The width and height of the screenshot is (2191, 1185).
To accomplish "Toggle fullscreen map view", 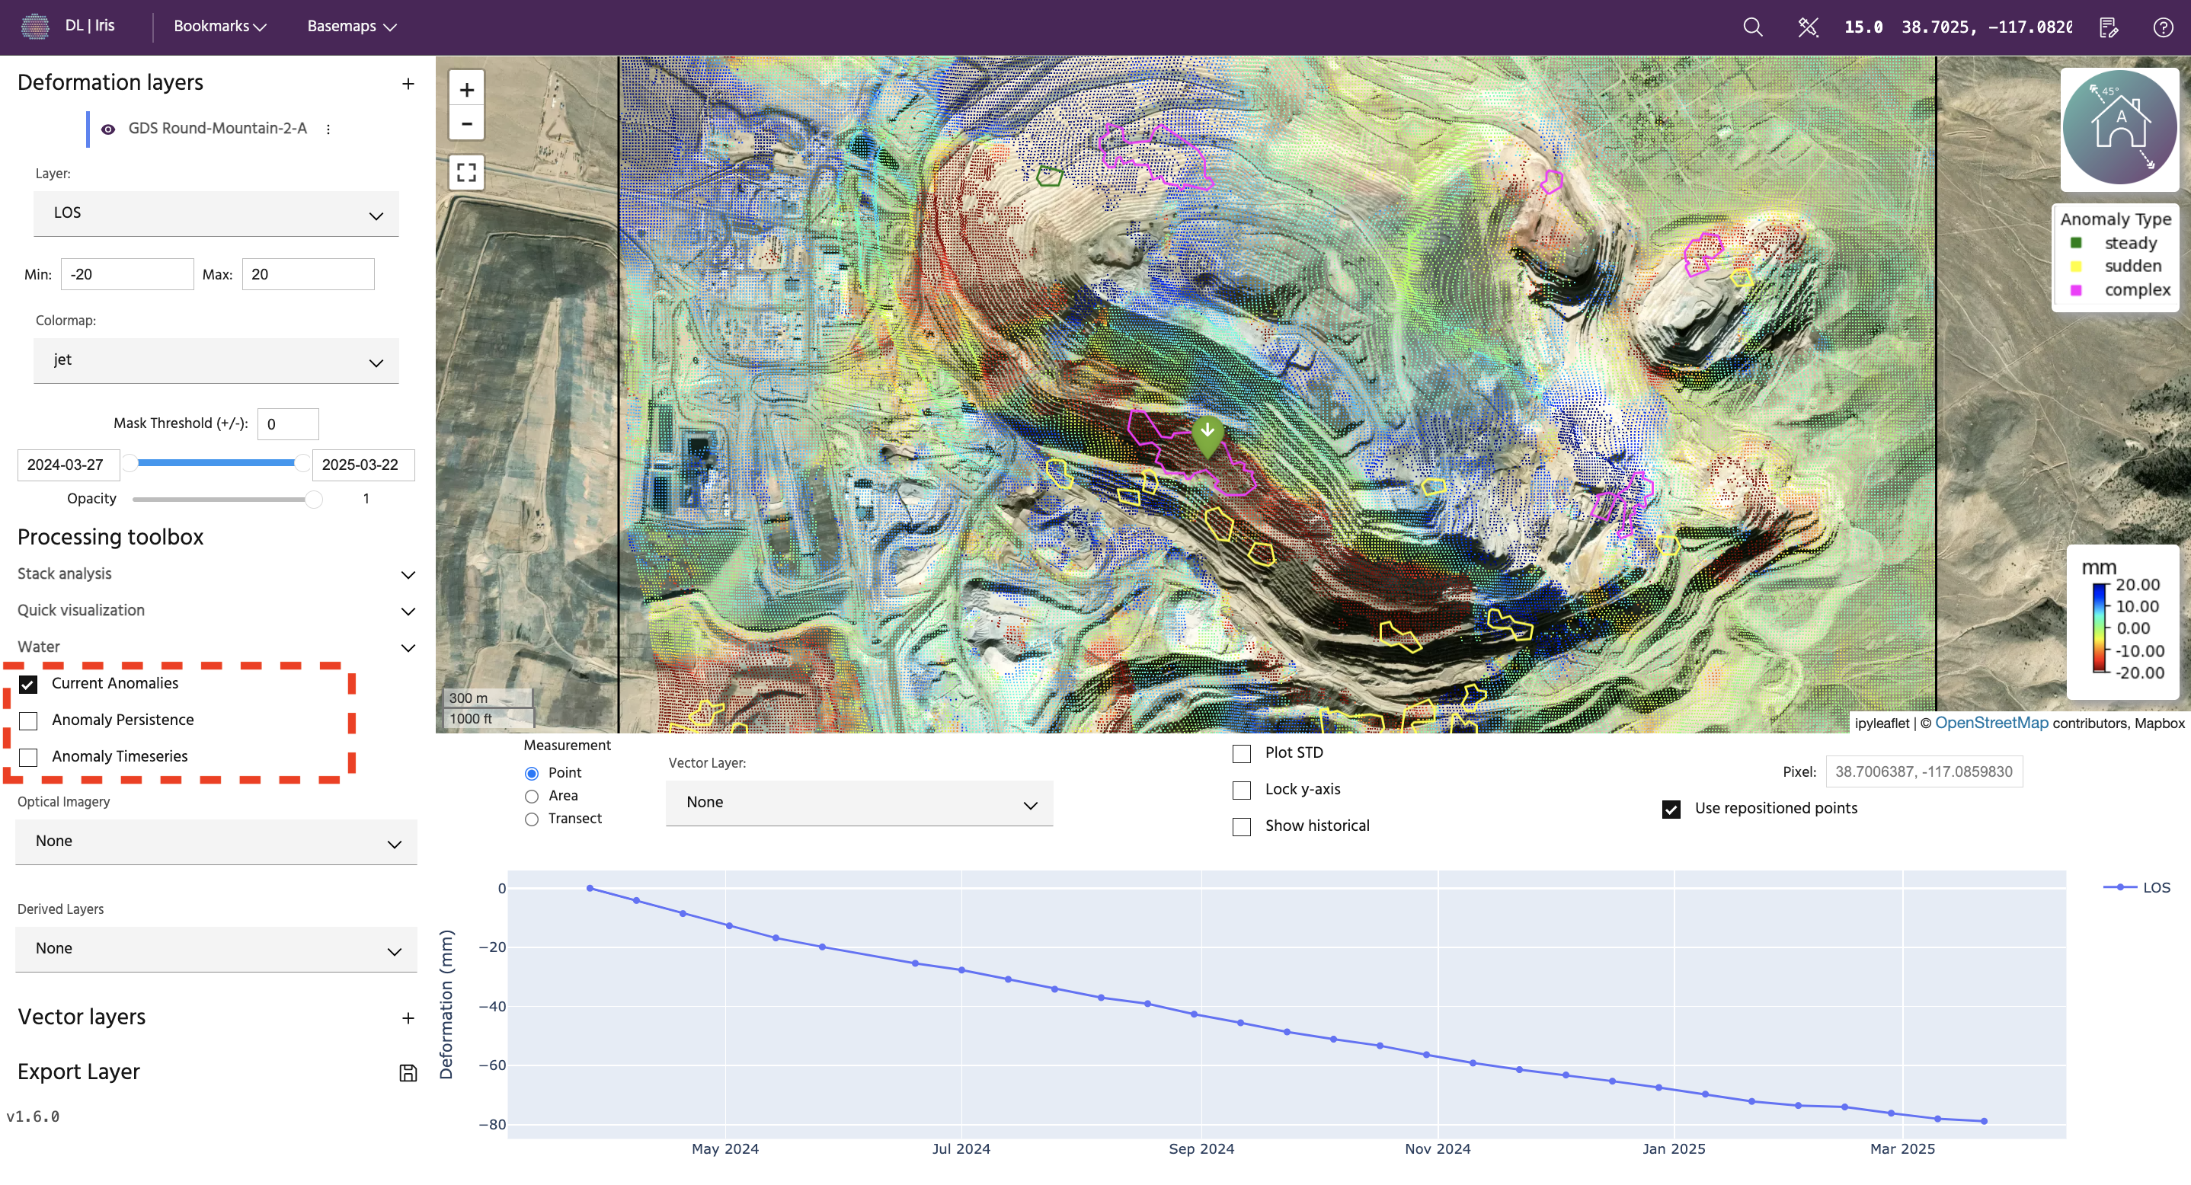I will 466,173.
